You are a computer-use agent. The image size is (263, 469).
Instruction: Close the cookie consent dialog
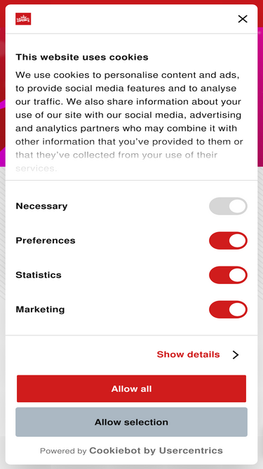243,19
